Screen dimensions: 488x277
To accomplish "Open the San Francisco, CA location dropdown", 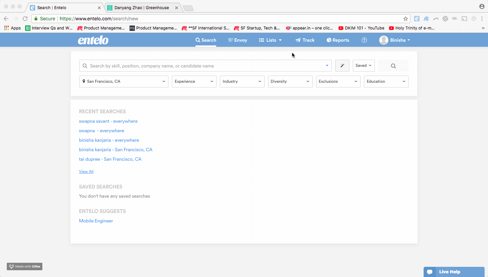I will [124, 81].
